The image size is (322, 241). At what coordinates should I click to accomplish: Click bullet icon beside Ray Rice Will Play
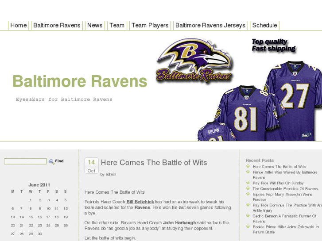pyautogui.click(x=248, y=183)
